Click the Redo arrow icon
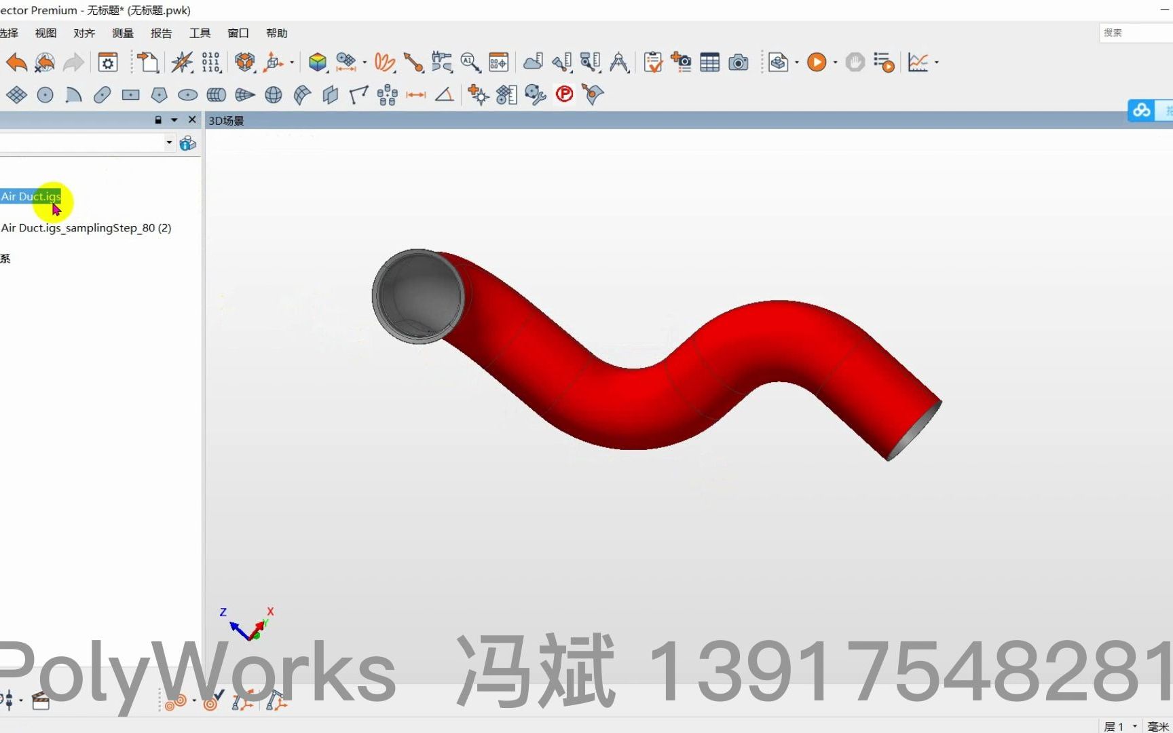This screenshot has width=1173, height=733. 73,62
